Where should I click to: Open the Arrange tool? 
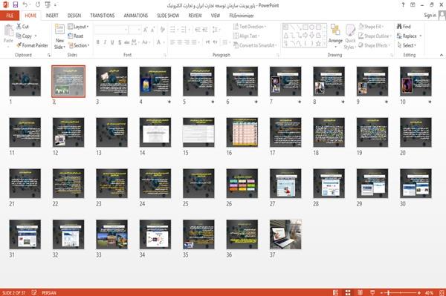coord(335,36)
